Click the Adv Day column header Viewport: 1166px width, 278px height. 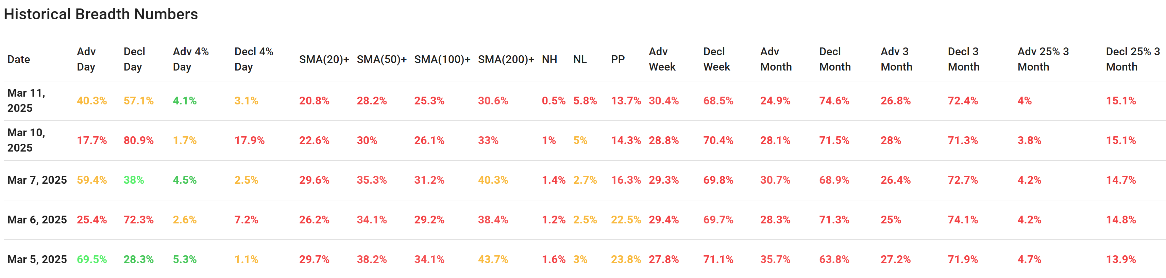[86, 59]
